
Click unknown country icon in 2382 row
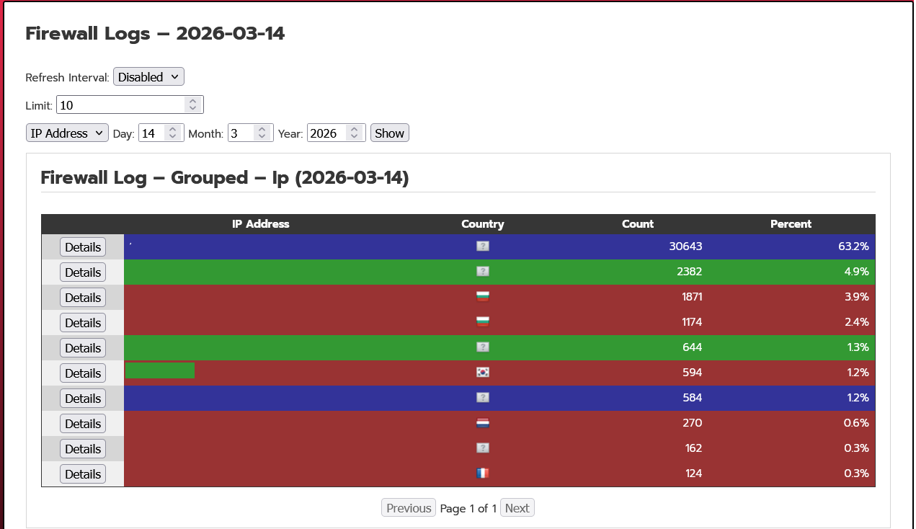point(483,272)
